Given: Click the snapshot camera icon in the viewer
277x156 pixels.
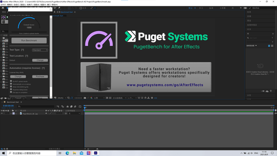Looking at the screenshot, I should (85, 98).
